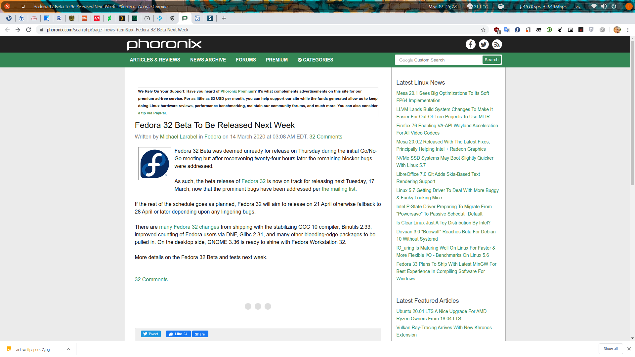Click the Fedora extension icon in toolbar
This screenshot has height=357, width=635.
pos(518,30)
